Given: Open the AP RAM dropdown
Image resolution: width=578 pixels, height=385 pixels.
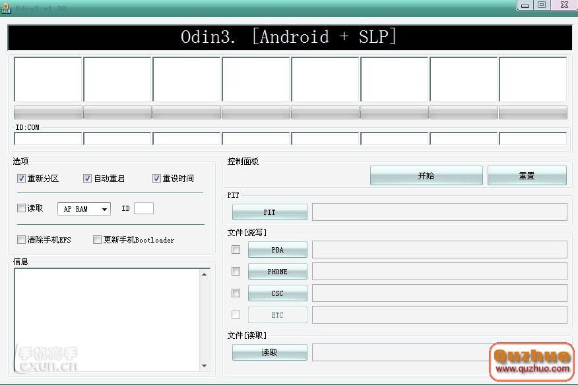Looking at the screenshot, I should pos(84,209).
